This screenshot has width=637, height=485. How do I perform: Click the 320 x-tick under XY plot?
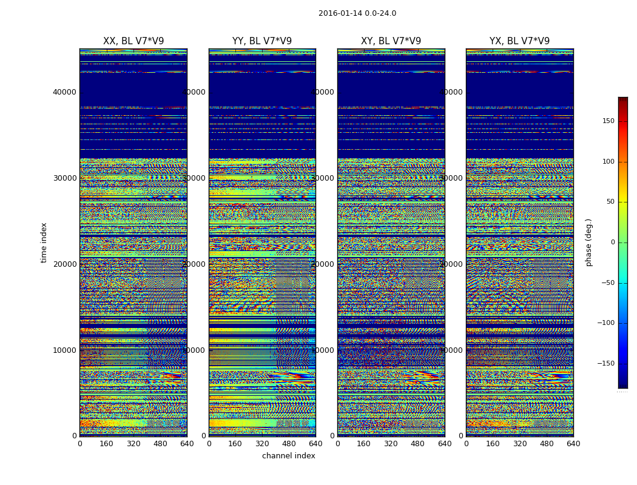tap(391, 444)
